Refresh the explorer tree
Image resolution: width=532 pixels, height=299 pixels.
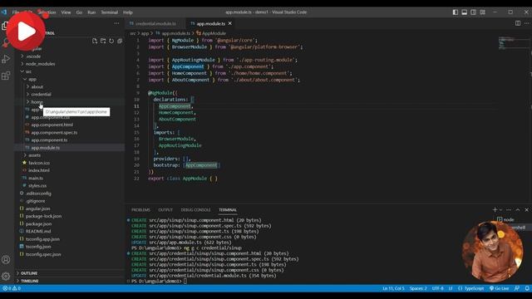111,41
